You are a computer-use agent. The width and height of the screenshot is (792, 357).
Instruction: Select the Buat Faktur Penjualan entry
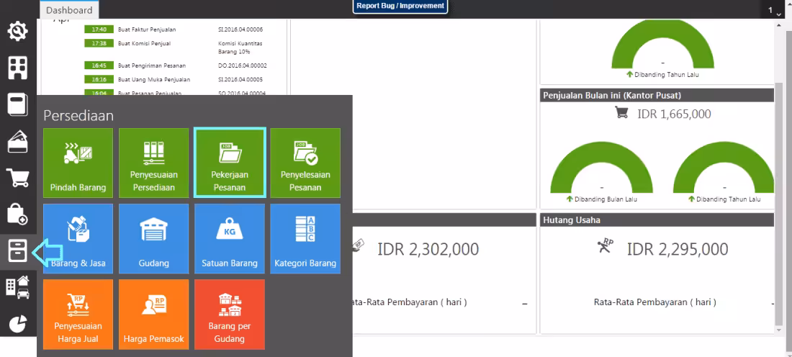pos(147,30)
